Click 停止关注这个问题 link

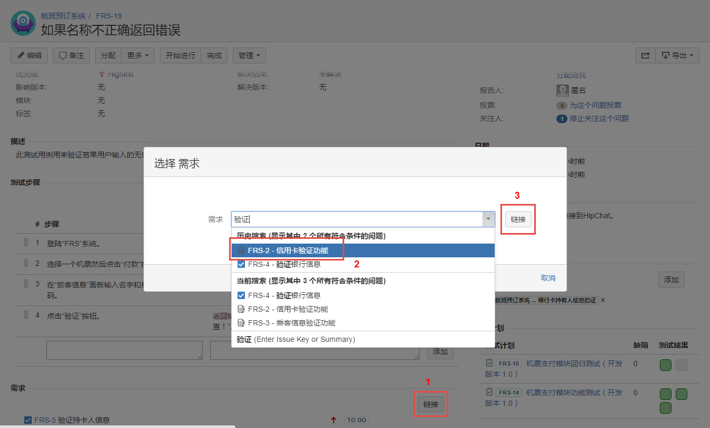(599, 119)
